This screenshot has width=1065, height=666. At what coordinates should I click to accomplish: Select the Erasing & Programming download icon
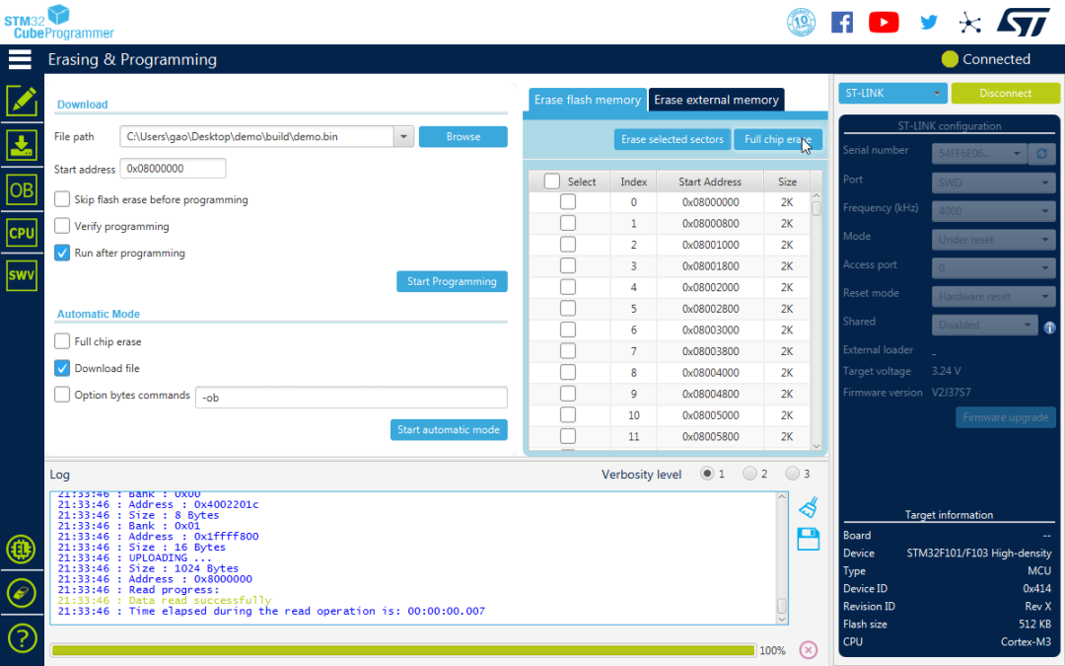pyautogui.click(x=22, y=145)
